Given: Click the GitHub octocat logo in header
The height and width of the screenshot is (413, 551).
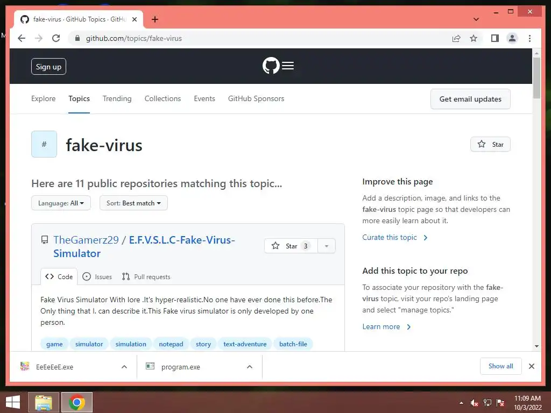Looking at the screenshot, I should point(271,66).
